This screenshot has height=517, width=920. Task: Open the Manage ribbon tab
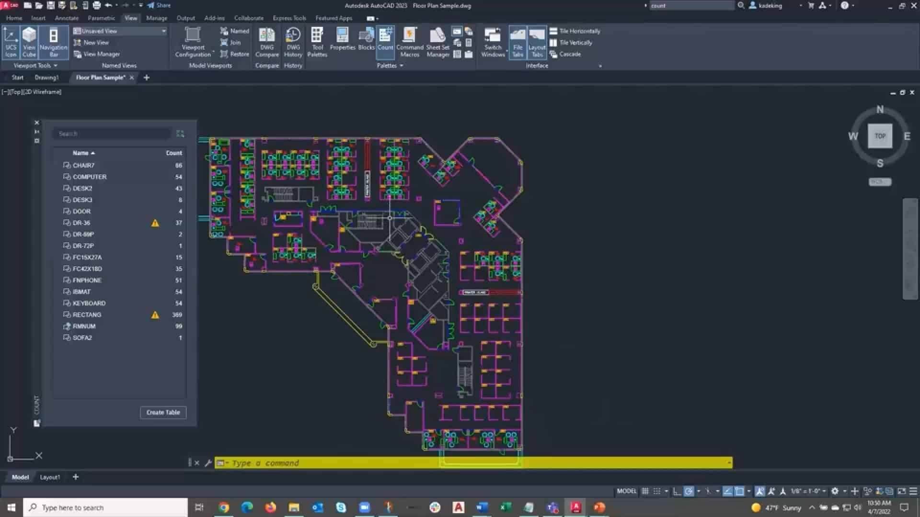point(157,18)
